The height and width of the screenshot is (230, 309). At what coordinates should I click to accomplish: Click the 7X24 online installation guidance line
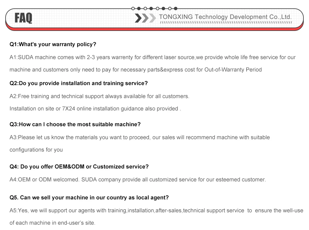click(x=95, y=109)
